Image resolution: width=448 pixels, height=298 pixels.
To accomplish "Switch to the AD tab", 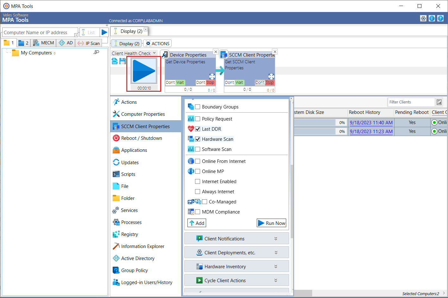I will [x=66, y=43].
